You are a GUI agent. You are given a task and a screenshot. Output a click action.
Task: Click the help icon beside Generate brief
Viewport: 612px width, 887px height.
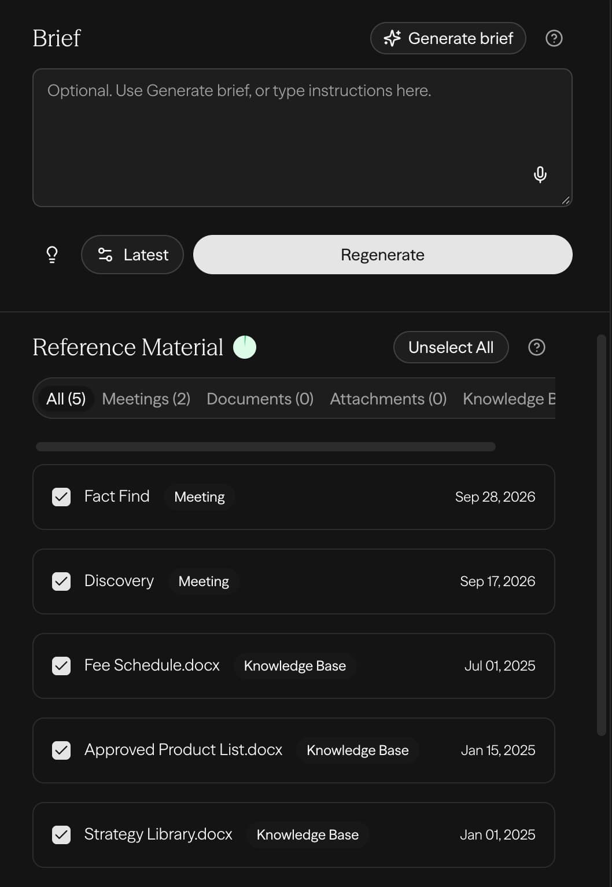[554, 38]
